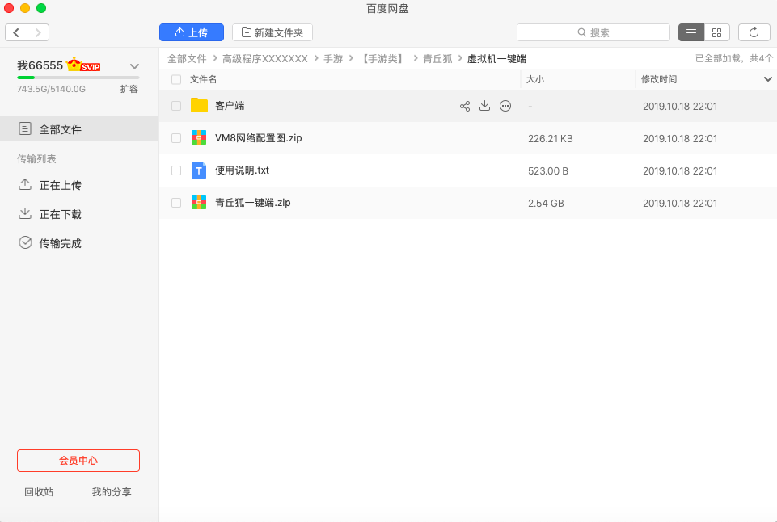Click the 上传 upload button
This screenshot has height=522, width=777.
[x=192, y=32]
